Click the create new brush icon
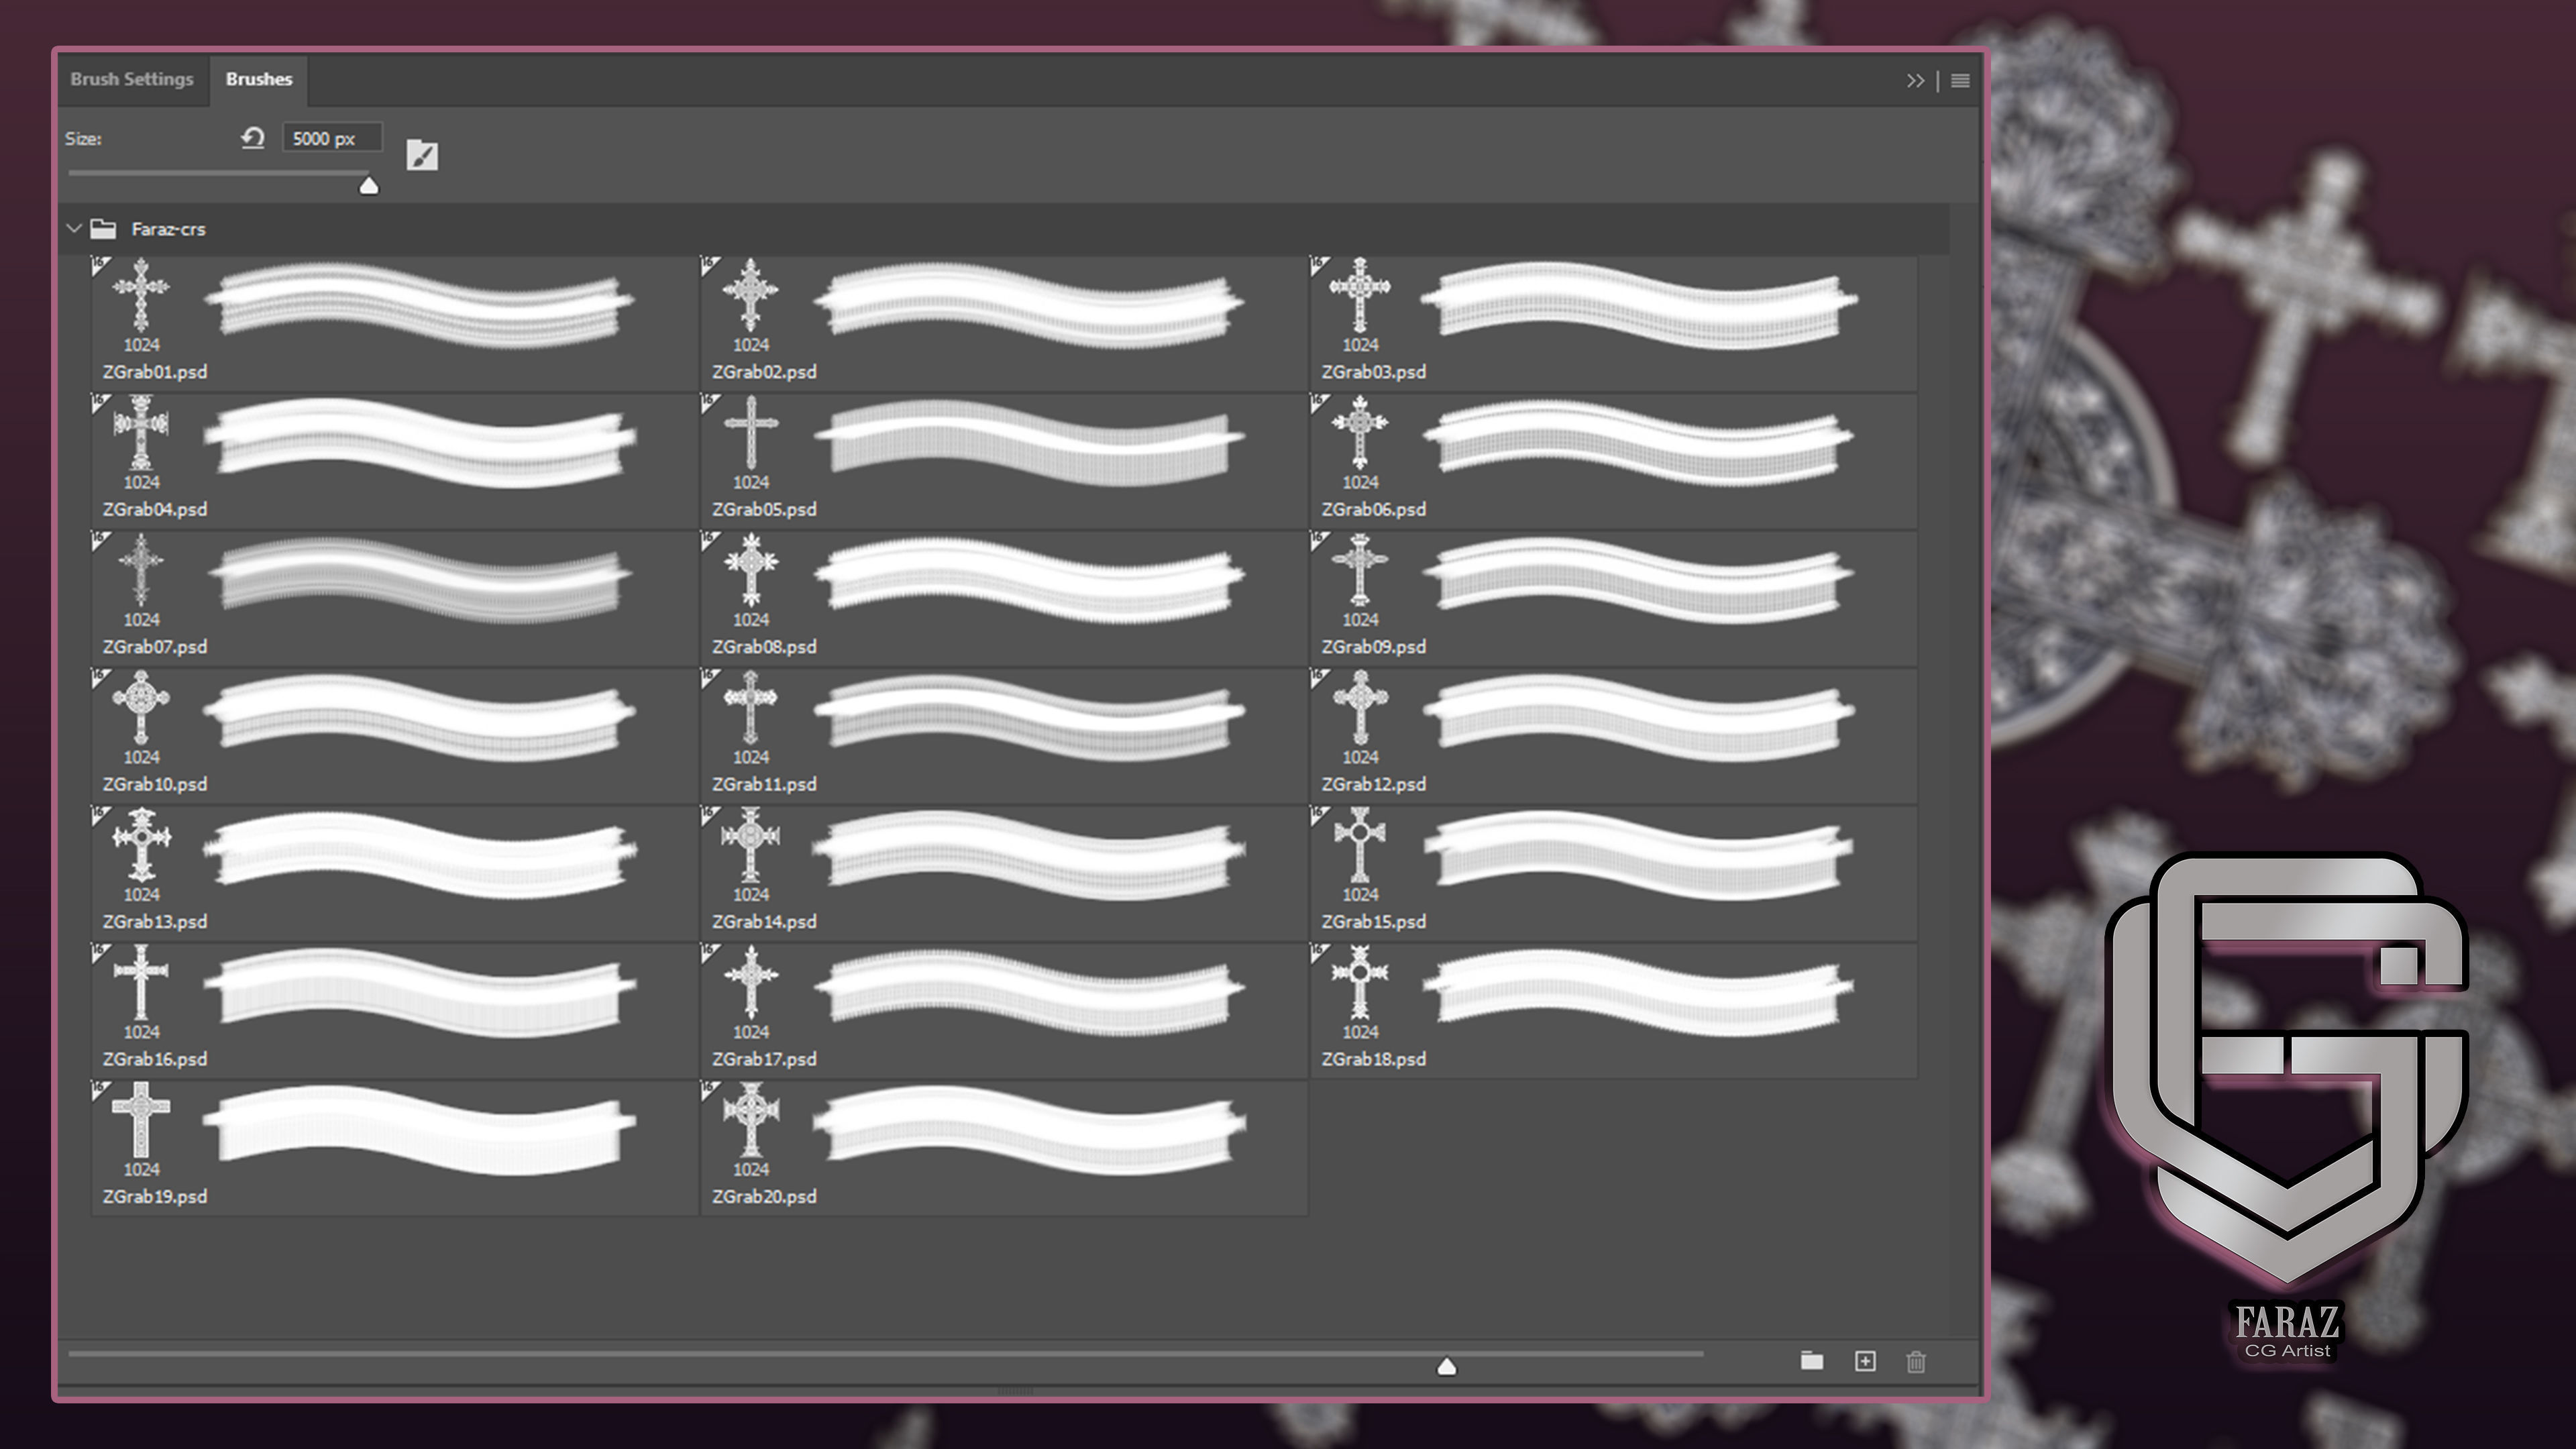This screenshot has height=1449, width=2576. pyautogui.click(x=1865, y=1361)
